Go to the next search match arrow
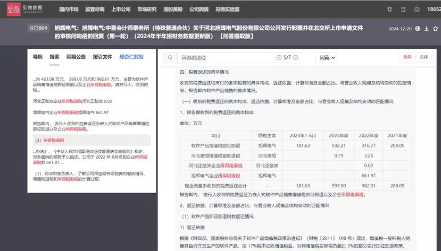This screenshot has width=441, height=251. pos(296,57)
